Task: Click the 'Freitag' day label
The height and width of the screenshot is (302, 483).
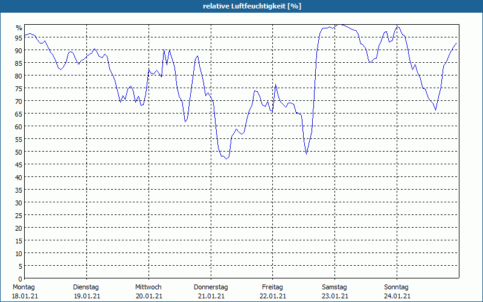Action: 272,288
